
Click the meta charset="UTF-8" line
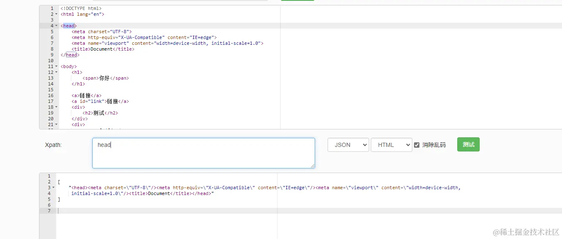click(x=101, y=32)
